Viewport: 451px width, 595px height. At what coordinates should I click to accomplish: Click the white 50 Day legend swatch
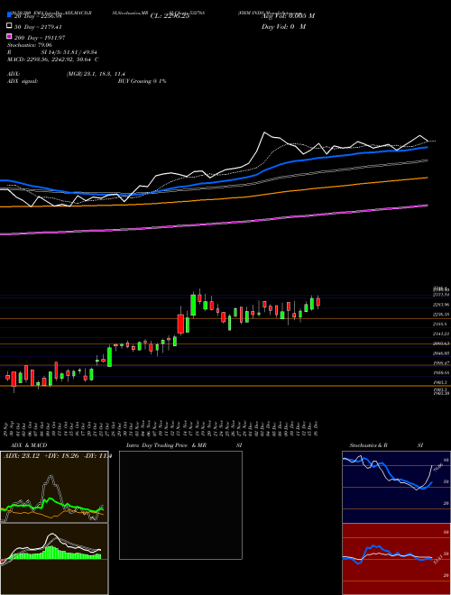[9, 26]
